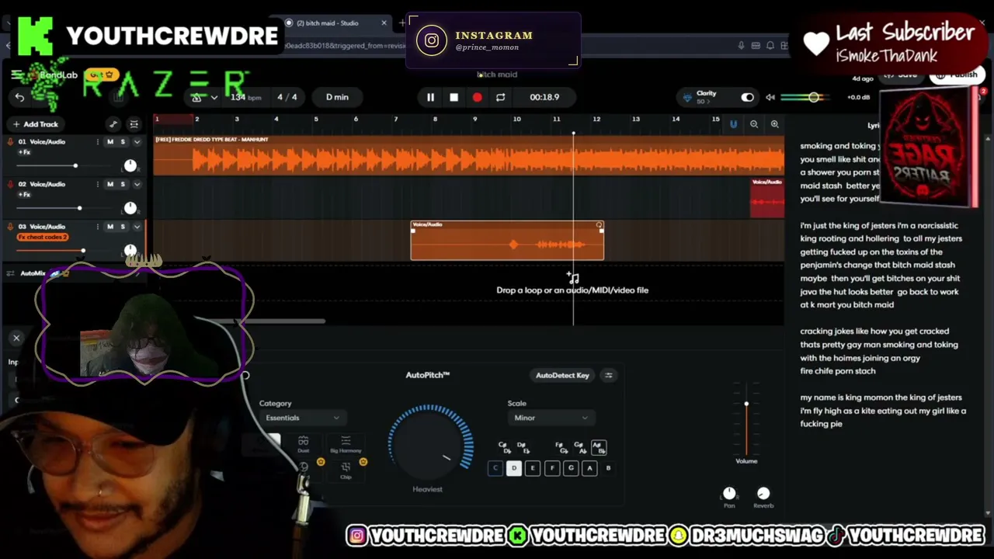The image size is (994, 559).
Task: Mute track 01 Voice/Audio
Action: (109, 141)
